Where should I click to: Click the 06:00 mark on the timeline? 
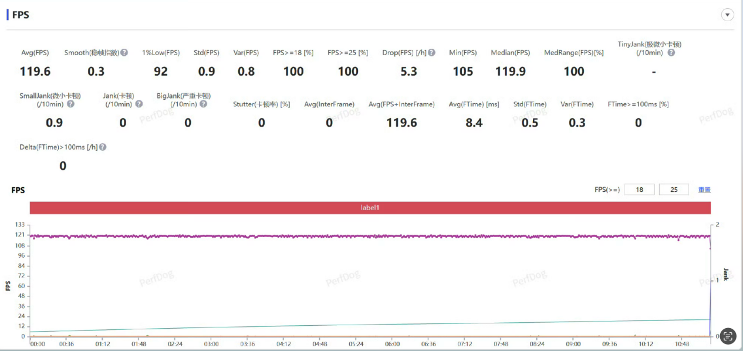click(x=393, y=344)
